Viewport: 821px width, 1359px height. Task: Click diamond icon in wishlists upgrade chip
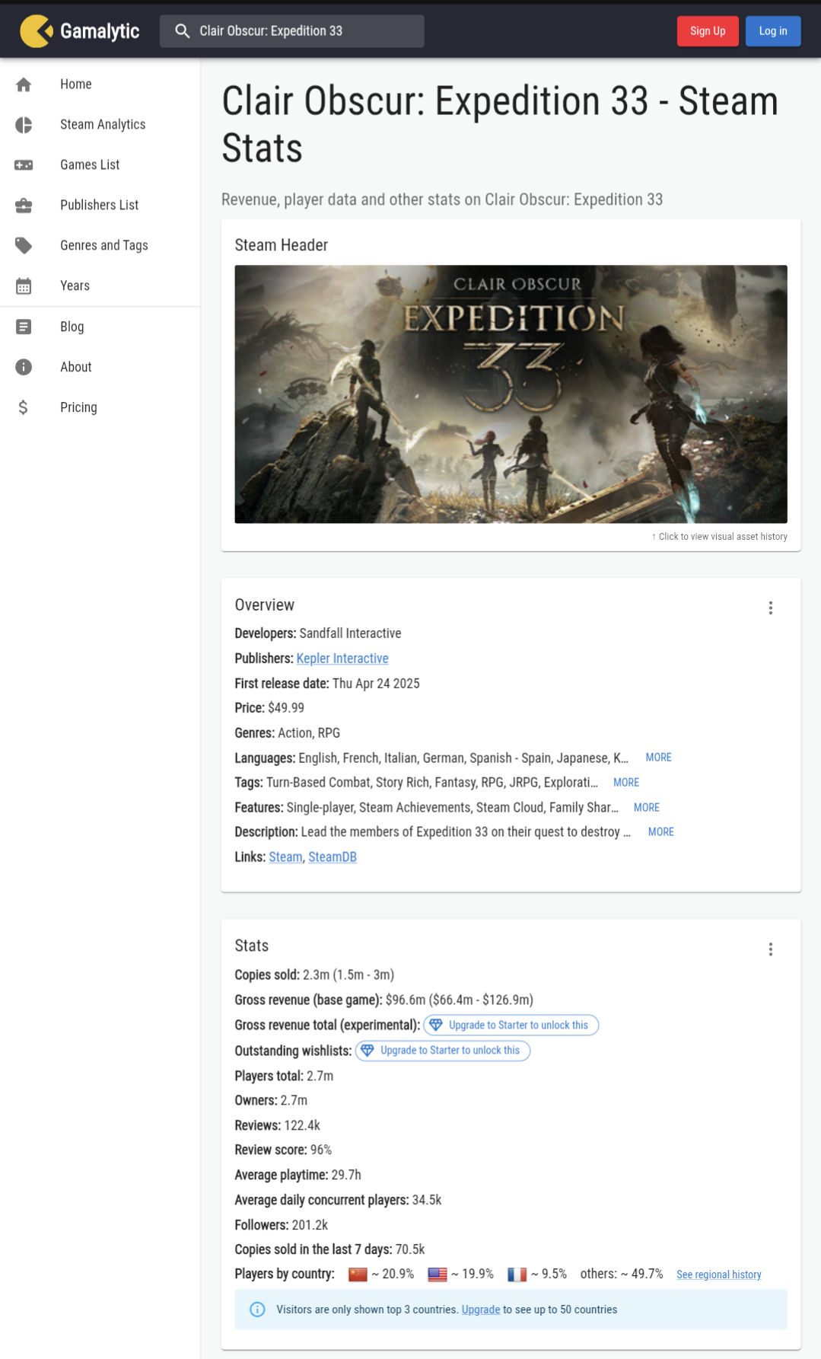coord(368,1050)
